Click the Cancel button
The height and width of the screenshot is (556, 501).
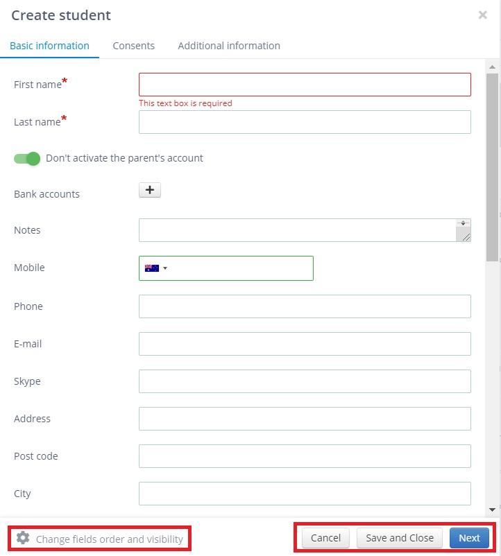tap(325, 538)
